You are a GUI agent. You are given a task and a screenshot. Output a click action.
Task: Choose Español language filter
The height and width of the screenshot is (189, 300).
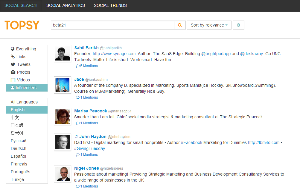coord(19,156)
